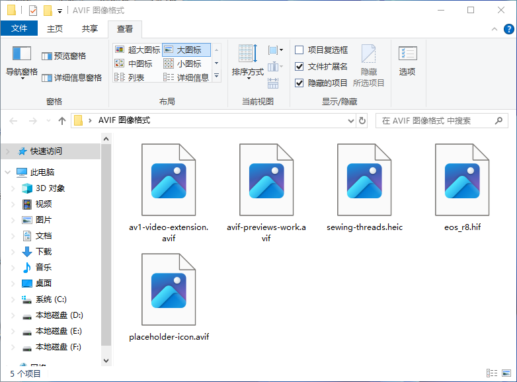Collapse This PC (此电脑) tree node

(x=7, y=172)
